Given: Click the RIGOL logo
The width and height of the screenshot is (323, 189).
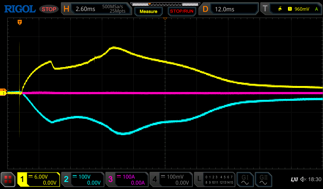Looking at the screenshot, I should click(x=20, y=9).
